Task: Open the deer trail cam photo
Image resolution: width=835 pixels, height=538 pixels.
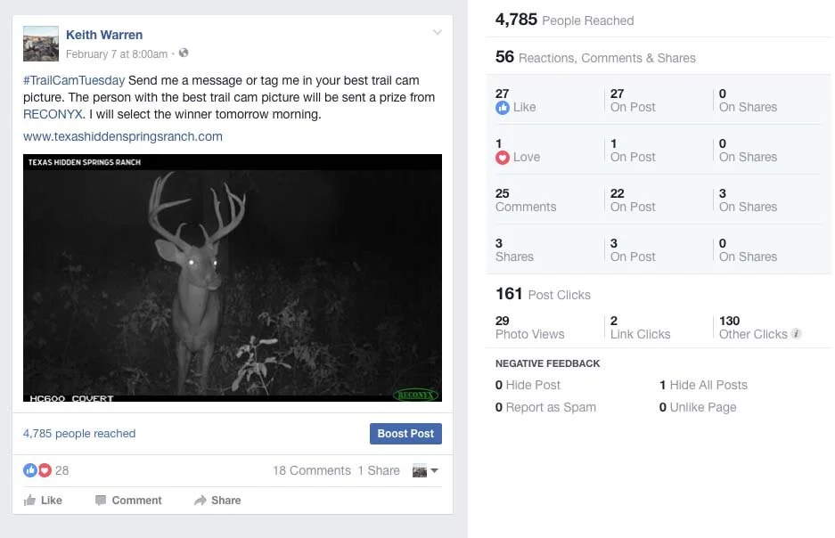Action: (x=233, y=278)
